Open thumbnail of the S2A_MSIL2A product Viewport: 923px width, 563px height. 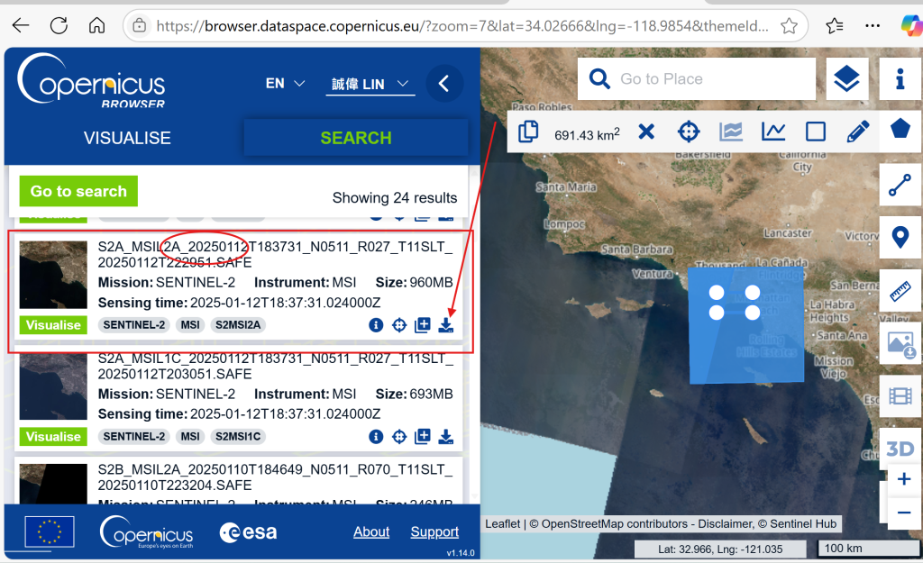point(53,275)
